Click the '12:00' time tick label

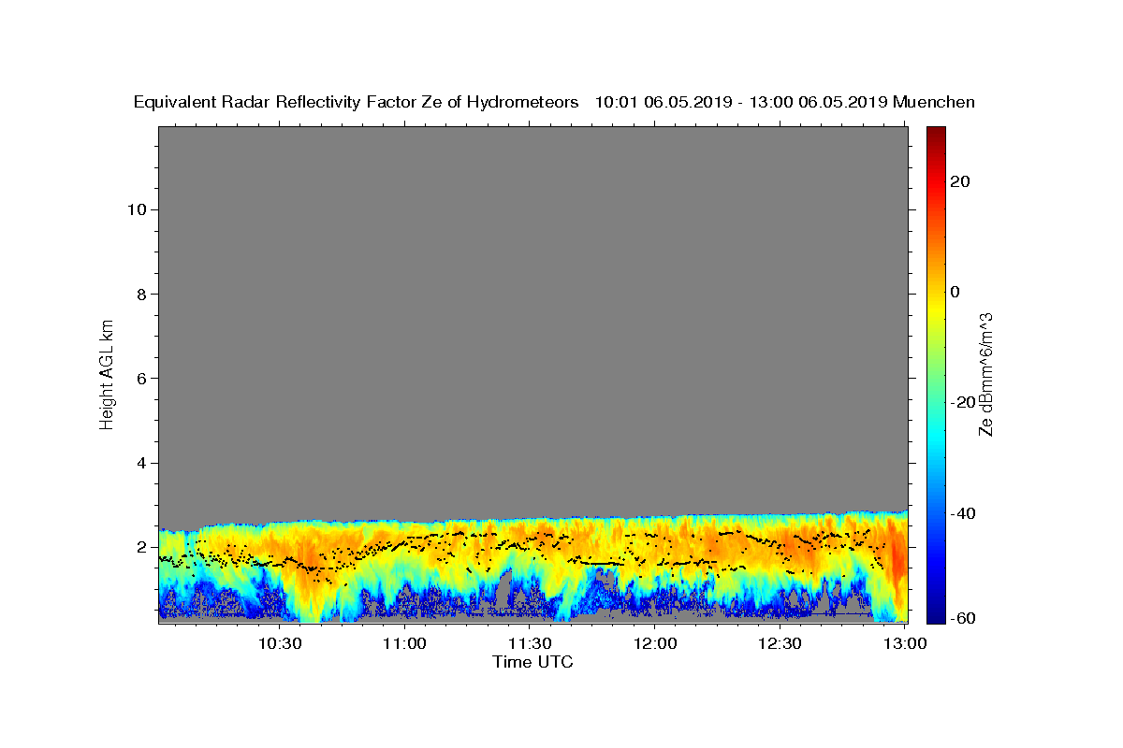click(656, 643)
